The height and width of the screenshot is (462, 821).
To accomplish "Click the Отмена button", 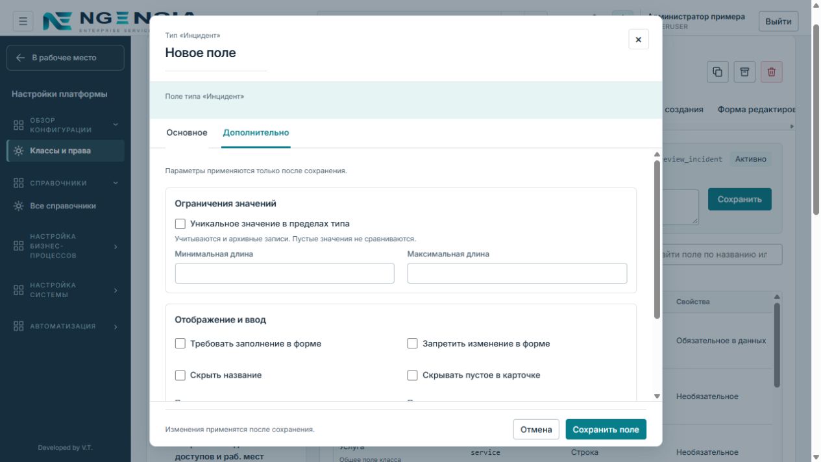I will (x=536, y=430).
